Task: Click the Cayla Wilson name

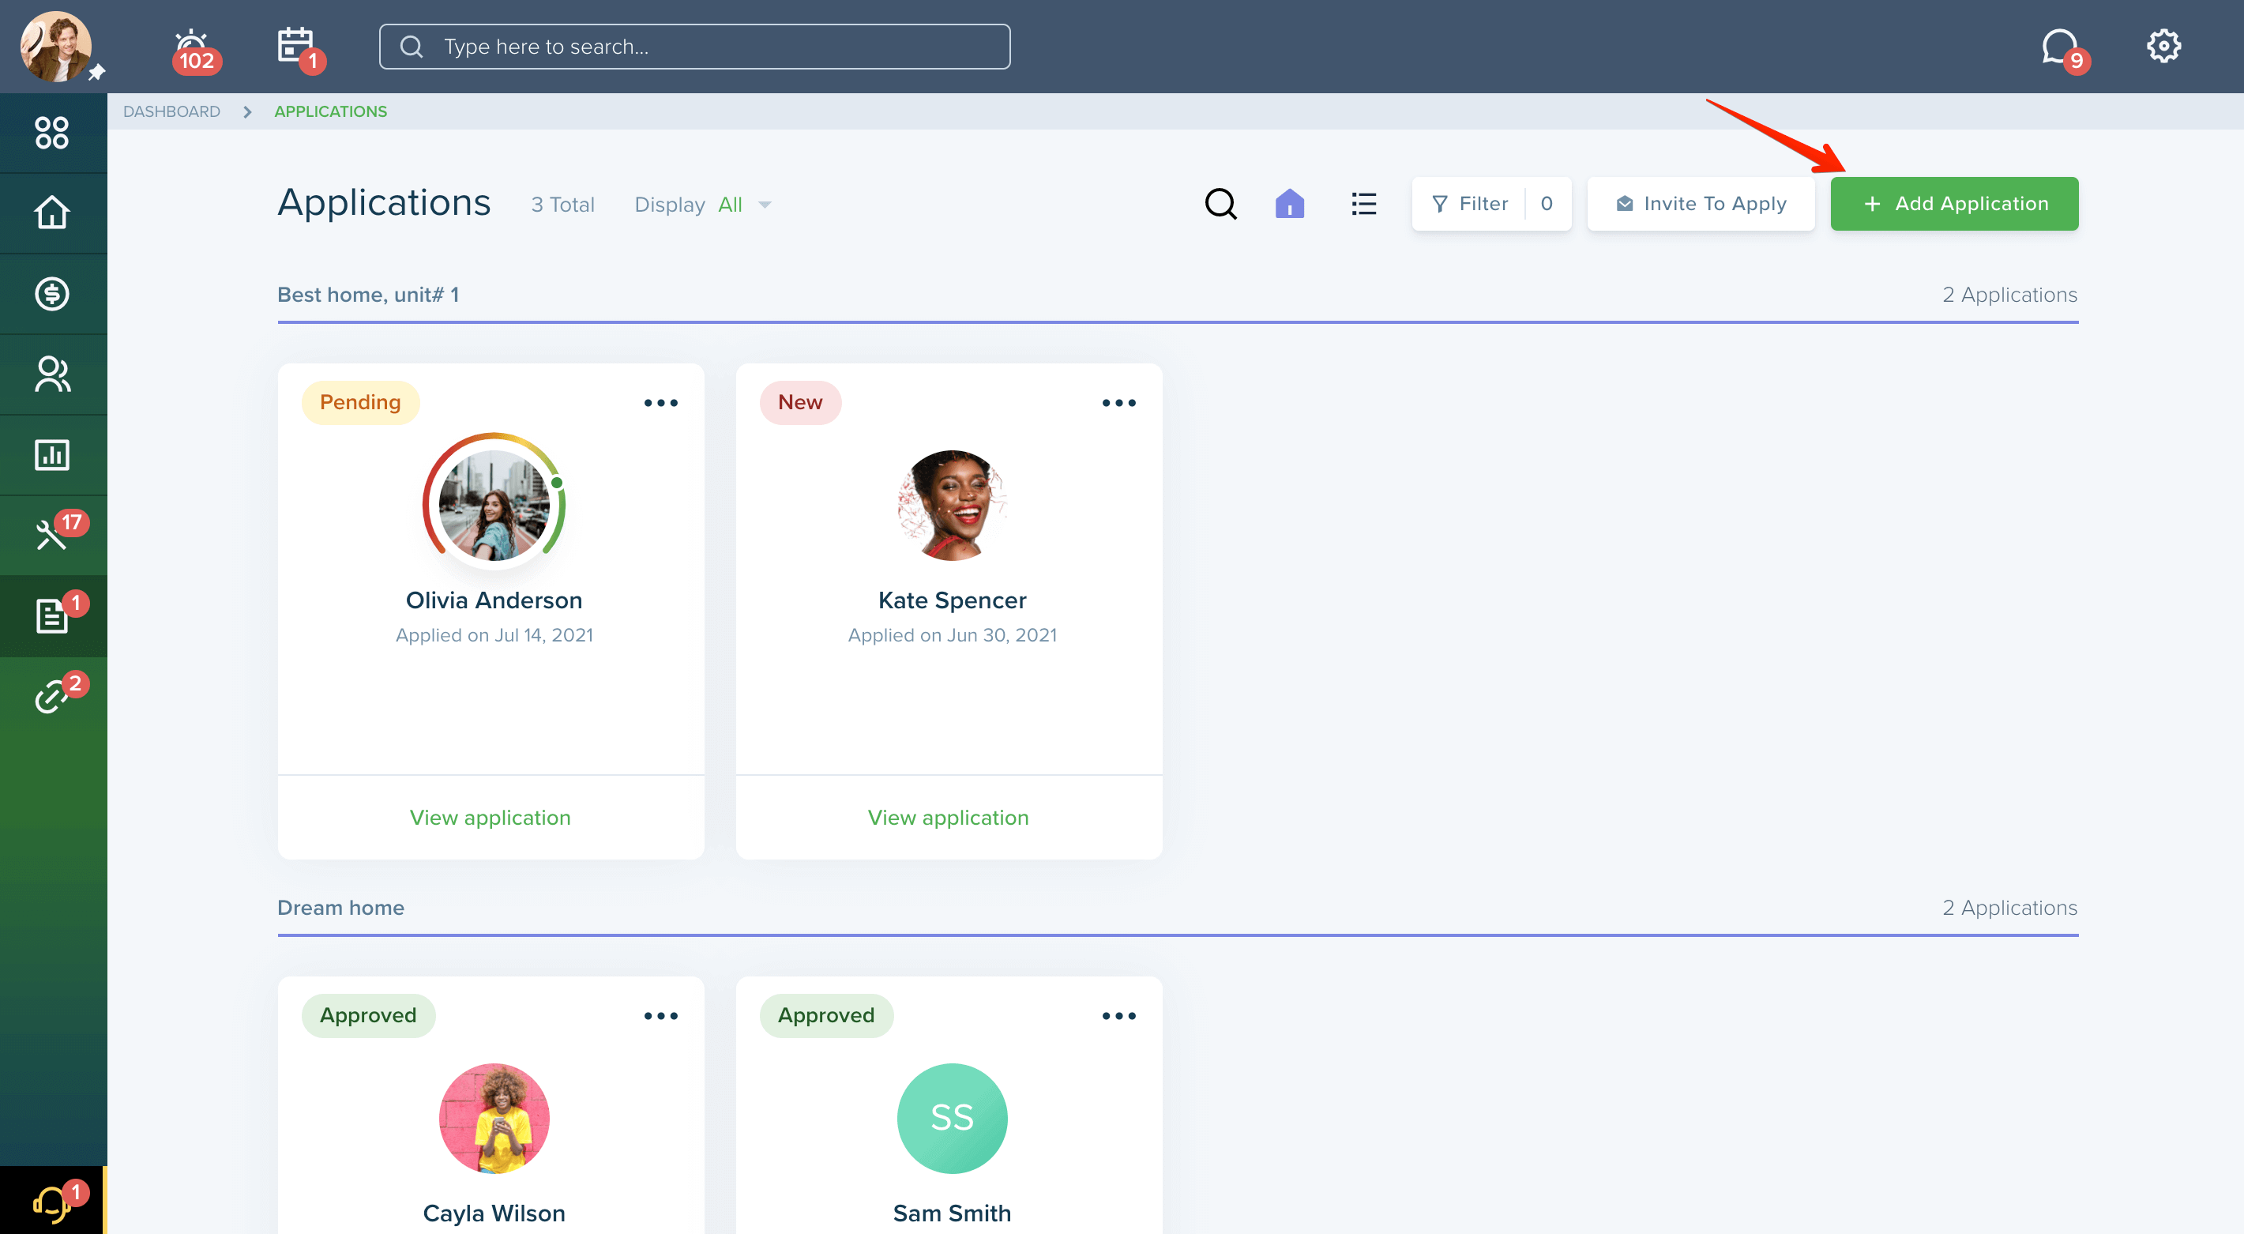Action: point(494,1213)
